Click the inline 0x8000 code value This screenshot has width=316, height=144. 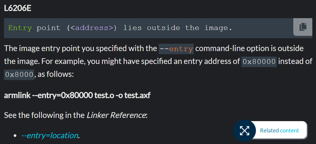point(19,75)
